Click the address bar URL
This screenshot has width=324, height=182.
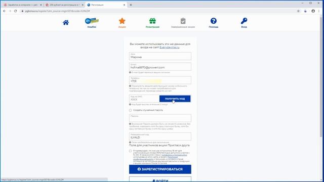click(x=57, y=11)
